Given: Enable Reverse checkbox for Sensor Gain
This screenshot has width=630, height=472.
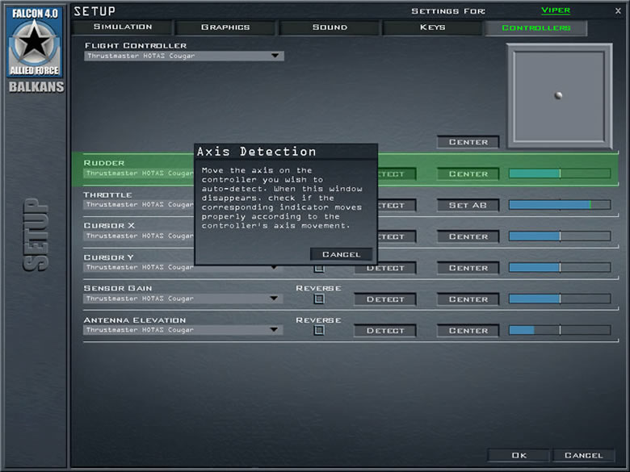Looking at the screenshot, I should 319,299.
